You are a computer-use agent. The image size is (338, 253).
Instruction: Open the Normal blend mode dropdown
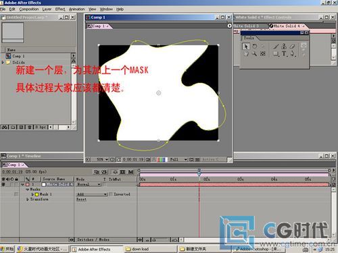89,184
